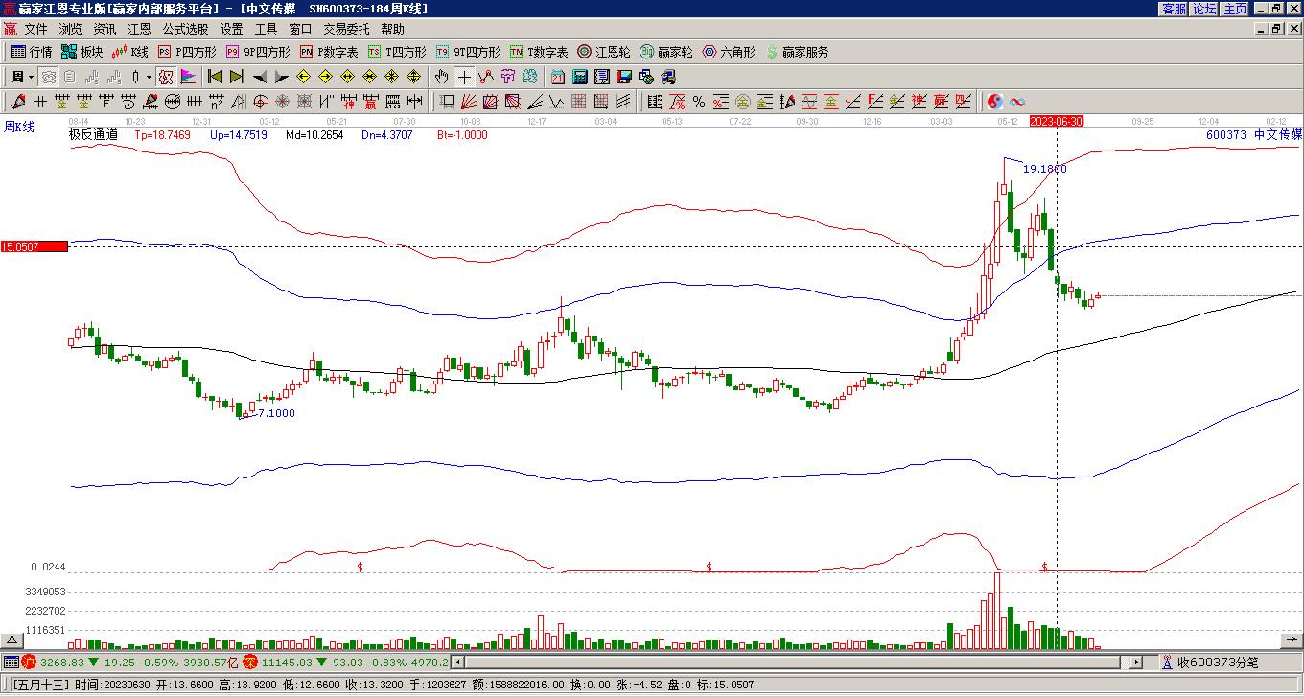The width and height of the screenshot is (1304, 698).
Task: Click the colored flag icon
Action: point(188,77)
